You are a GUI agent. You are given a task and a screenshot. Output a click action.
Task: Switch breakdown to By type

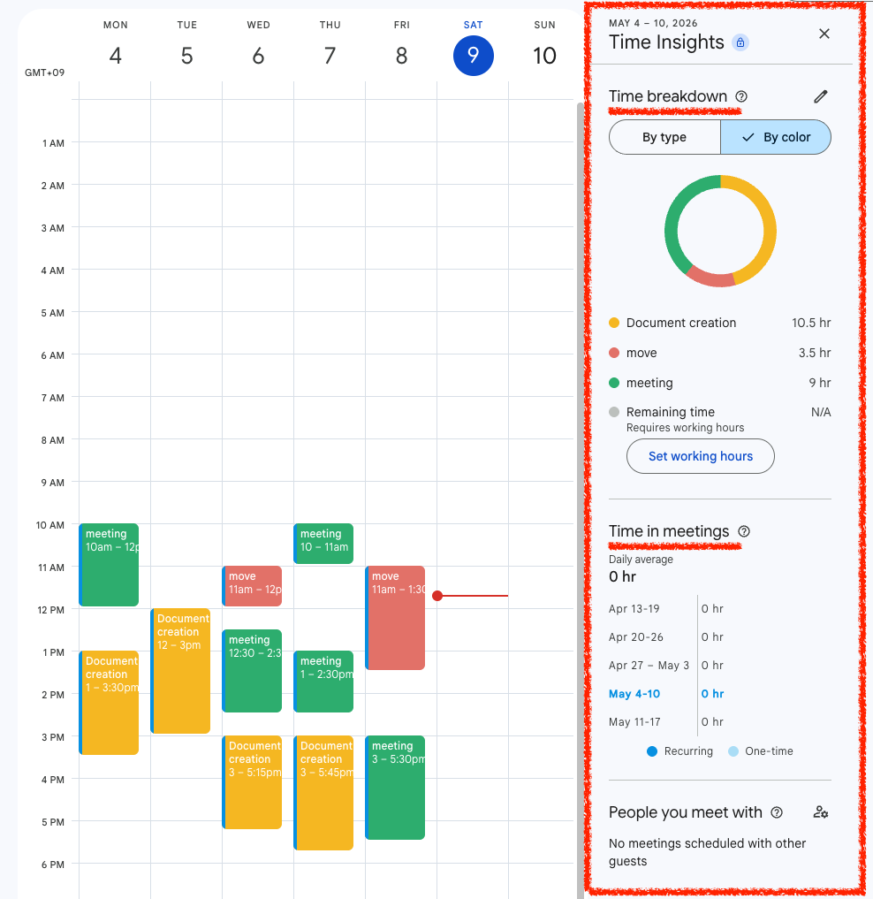pyautogui.click(x=664, y=137)
